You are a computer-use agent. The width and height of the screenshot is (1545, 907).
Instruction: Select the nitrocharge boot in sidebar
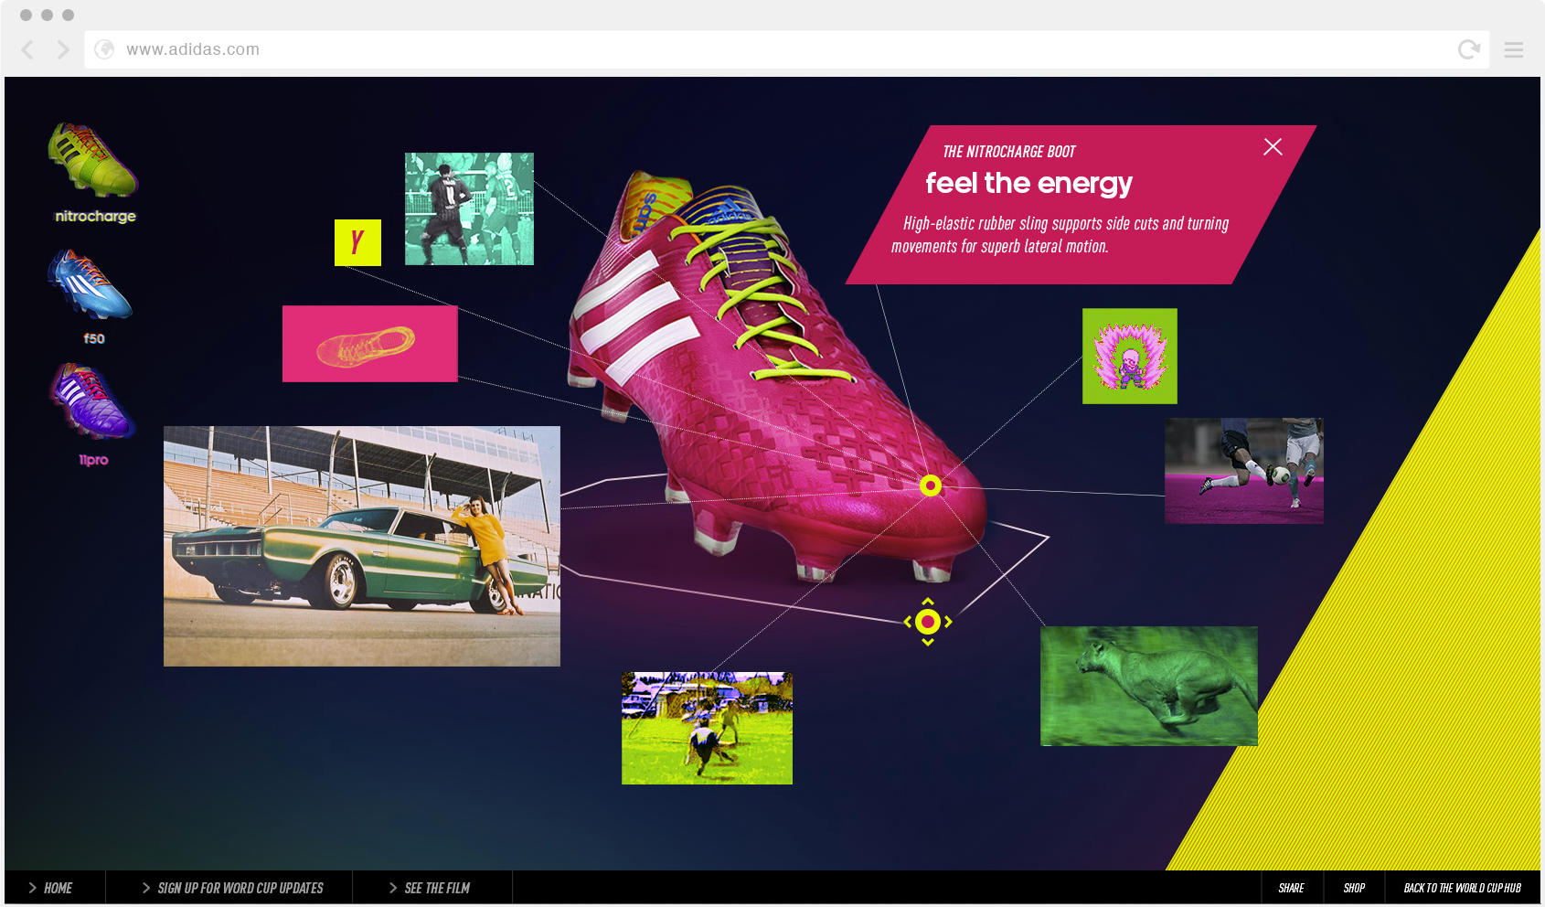tap(93, 160)
